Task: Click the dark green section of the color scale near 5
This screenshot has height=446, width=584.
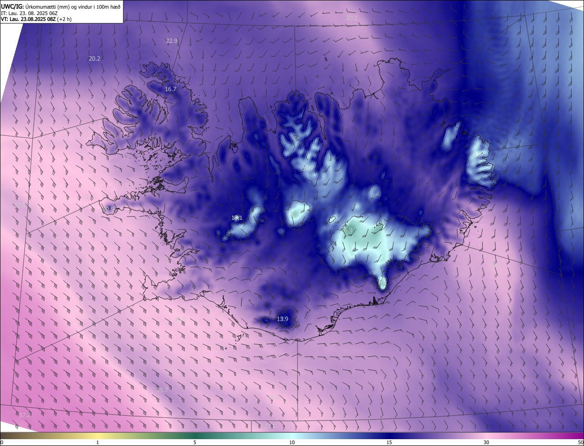Action: pyautogui.click(x=195, y=436)
